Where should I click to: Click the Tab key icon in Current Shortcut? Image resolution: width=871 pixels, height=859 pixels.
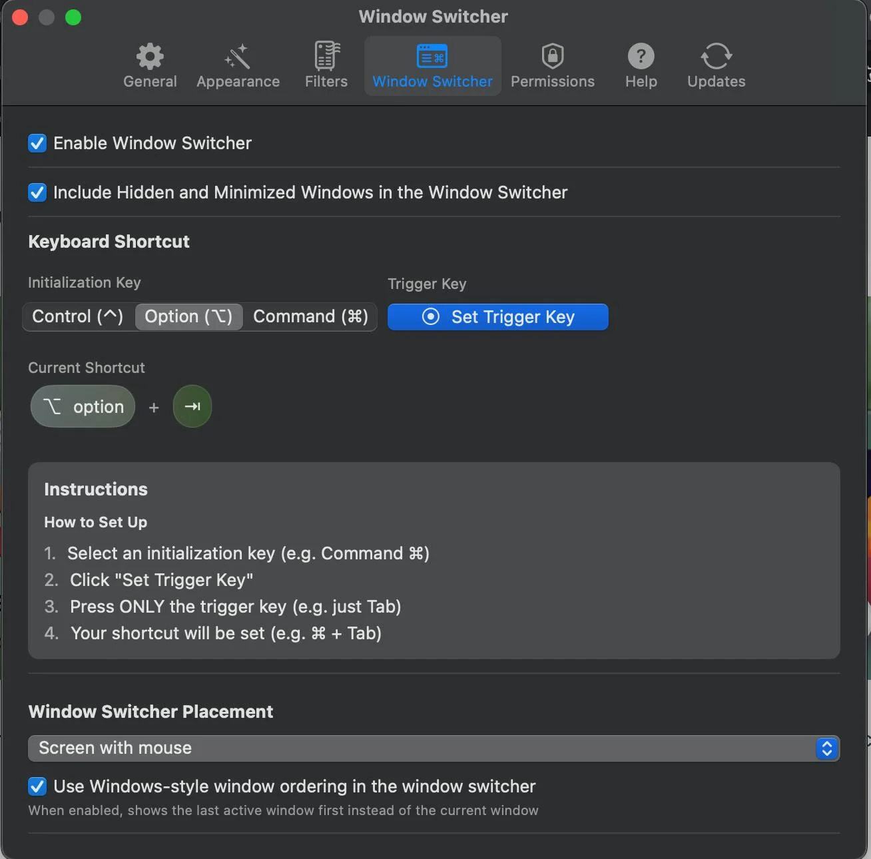(192, 406)
